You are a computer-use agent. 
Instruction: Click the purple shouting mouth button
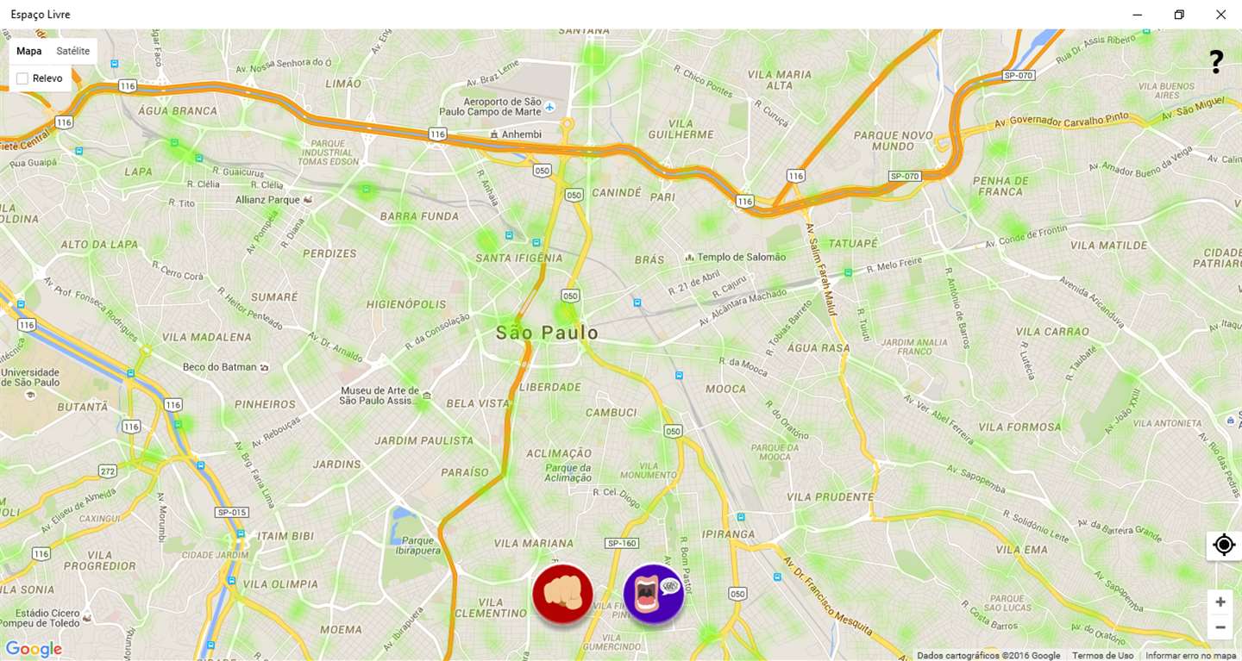pyautogui.click(x=654, y=593)
